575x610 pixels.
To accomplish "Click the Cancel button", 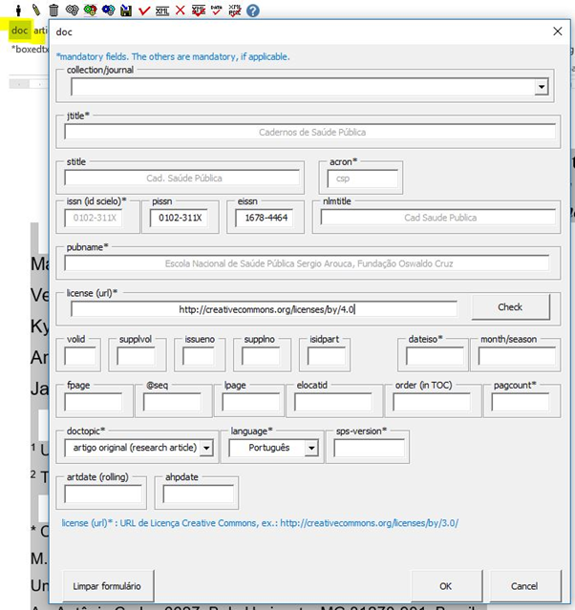I will point(524,586).
